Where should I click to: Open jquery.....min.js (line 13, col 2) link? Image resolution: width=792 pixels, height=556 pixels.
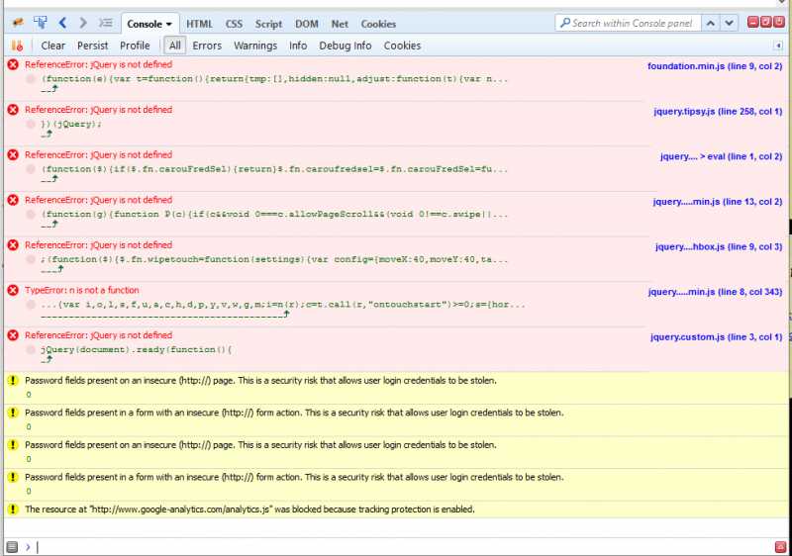[717, 201]
